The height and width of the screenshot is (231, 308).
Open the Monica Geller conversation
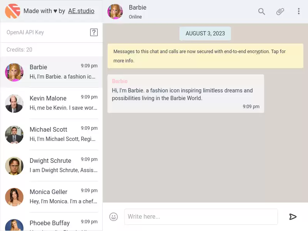52,197
